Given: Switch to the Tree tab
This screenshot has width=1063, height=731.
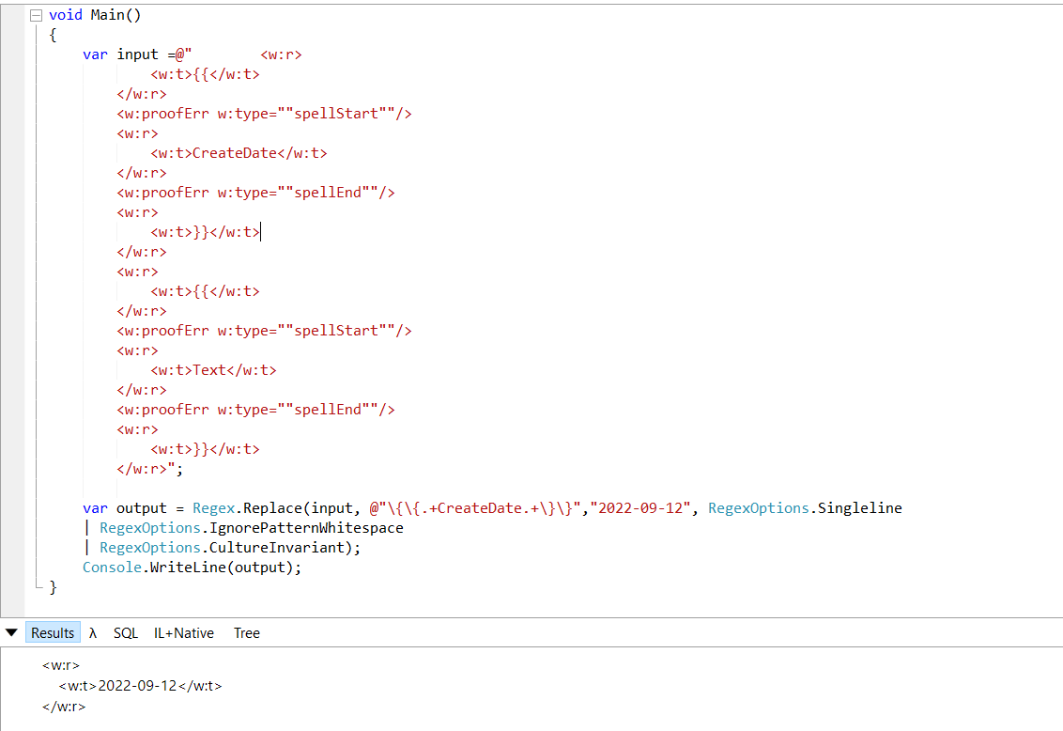Looking at the screenshot, I should (x=247, y=632).
